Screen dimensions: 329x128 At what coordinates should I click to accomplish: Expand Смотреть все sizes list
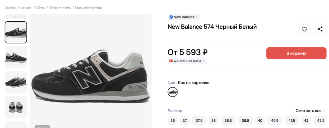click(311, 111)
